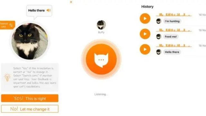Choose "No! Let me change it" button
Image resolution: width=206 pixels, height=116 pixels.
pos(30,109)
